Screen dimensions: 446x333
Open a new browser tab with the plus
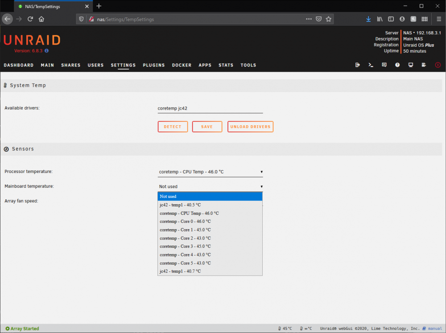pyautogui.click(x=99, y=6)
